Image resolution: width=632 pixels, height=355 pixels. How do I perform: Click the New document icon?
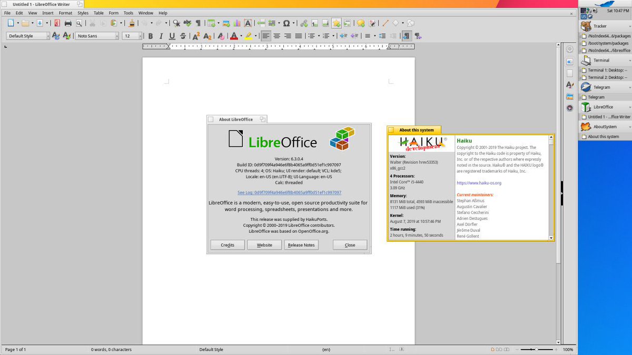(x=11, y=23)
